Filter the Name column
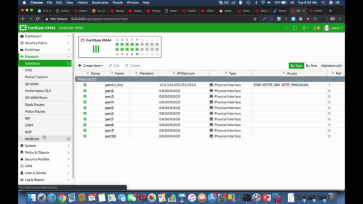 tap(112, 73)
